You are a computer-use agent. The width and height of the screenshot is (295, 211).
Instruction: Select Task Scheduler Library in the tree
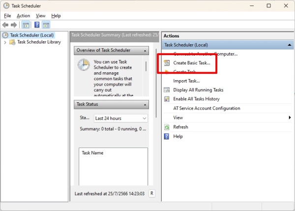(x=39, y=42)
